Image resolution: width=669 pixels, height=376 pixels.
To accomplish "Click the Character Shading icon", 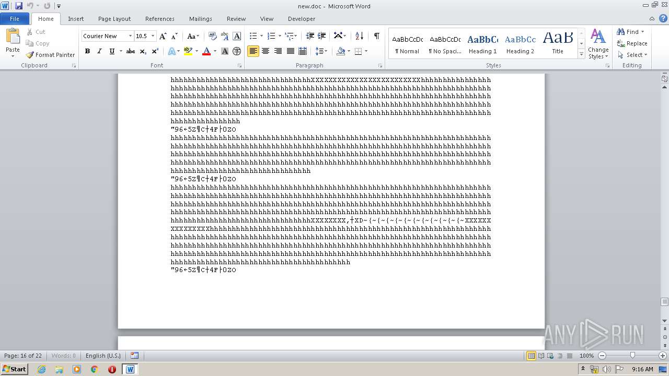I will 225,51.
